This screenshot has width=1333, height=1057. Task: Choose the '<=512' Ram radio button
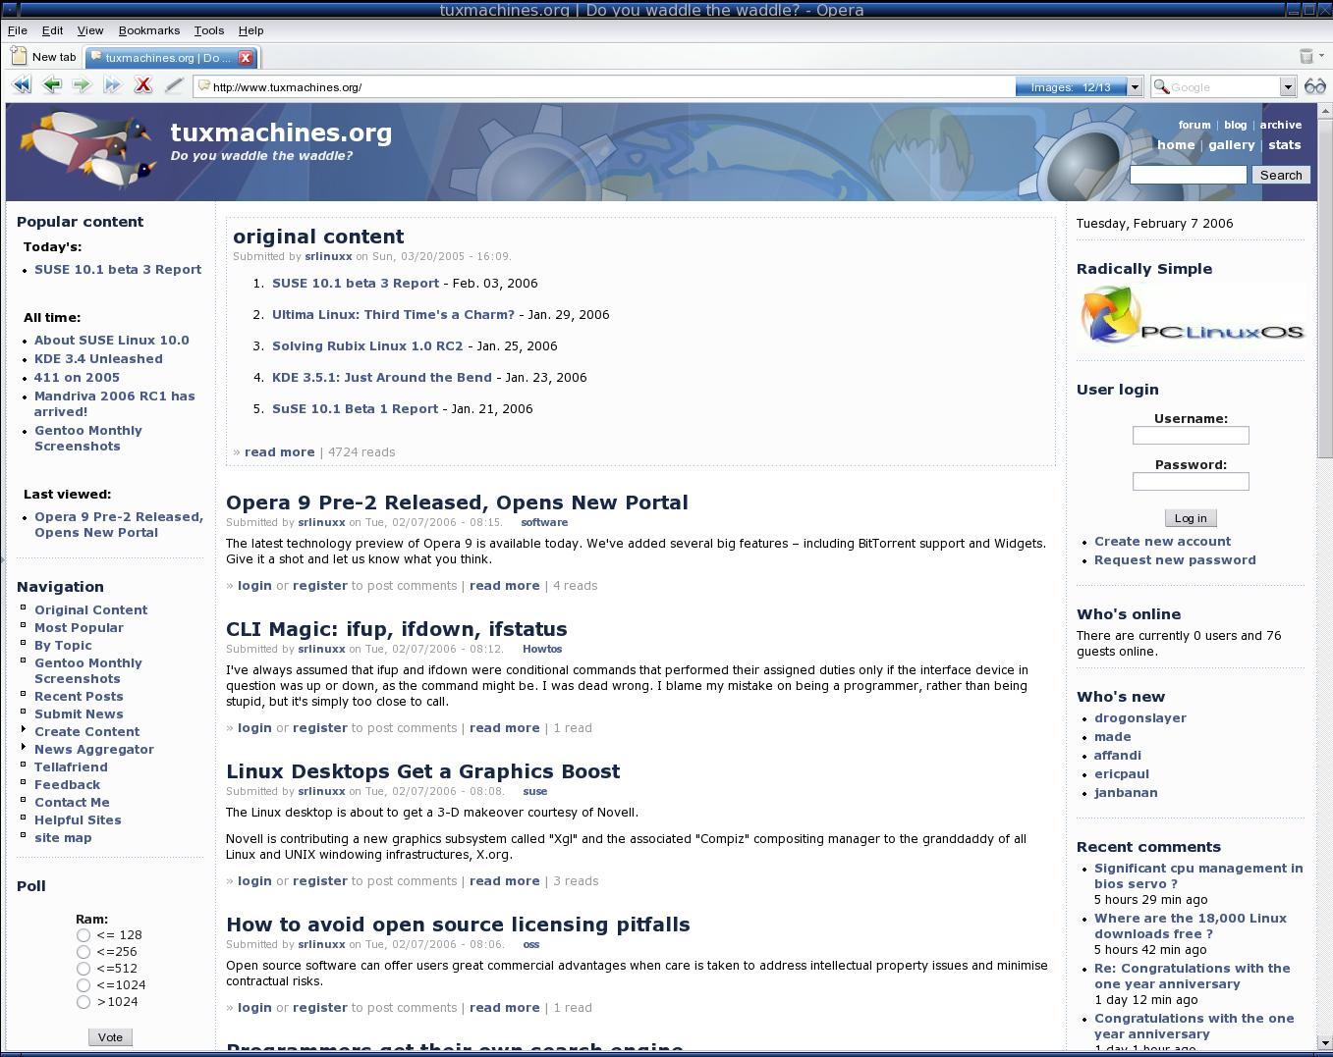point(83,969)
